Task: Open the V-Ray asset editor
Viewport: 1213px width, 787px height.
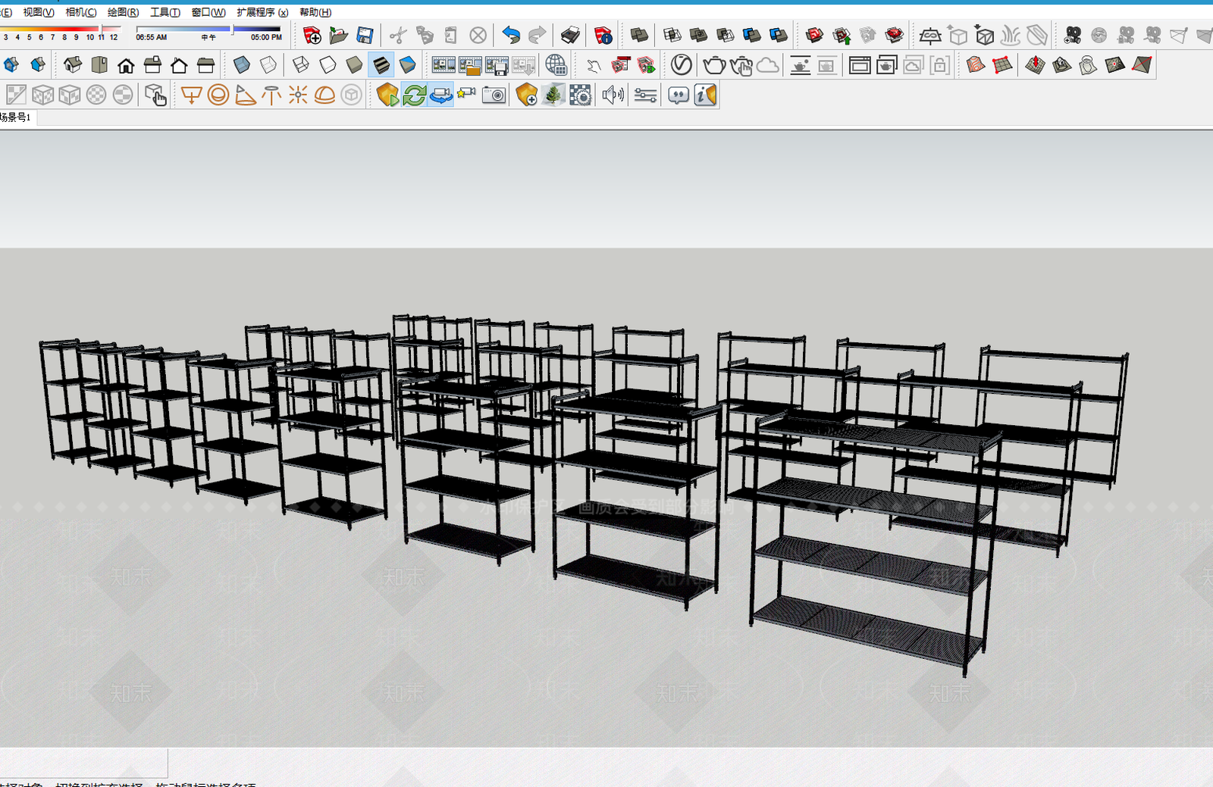Action: pos(681,65)
